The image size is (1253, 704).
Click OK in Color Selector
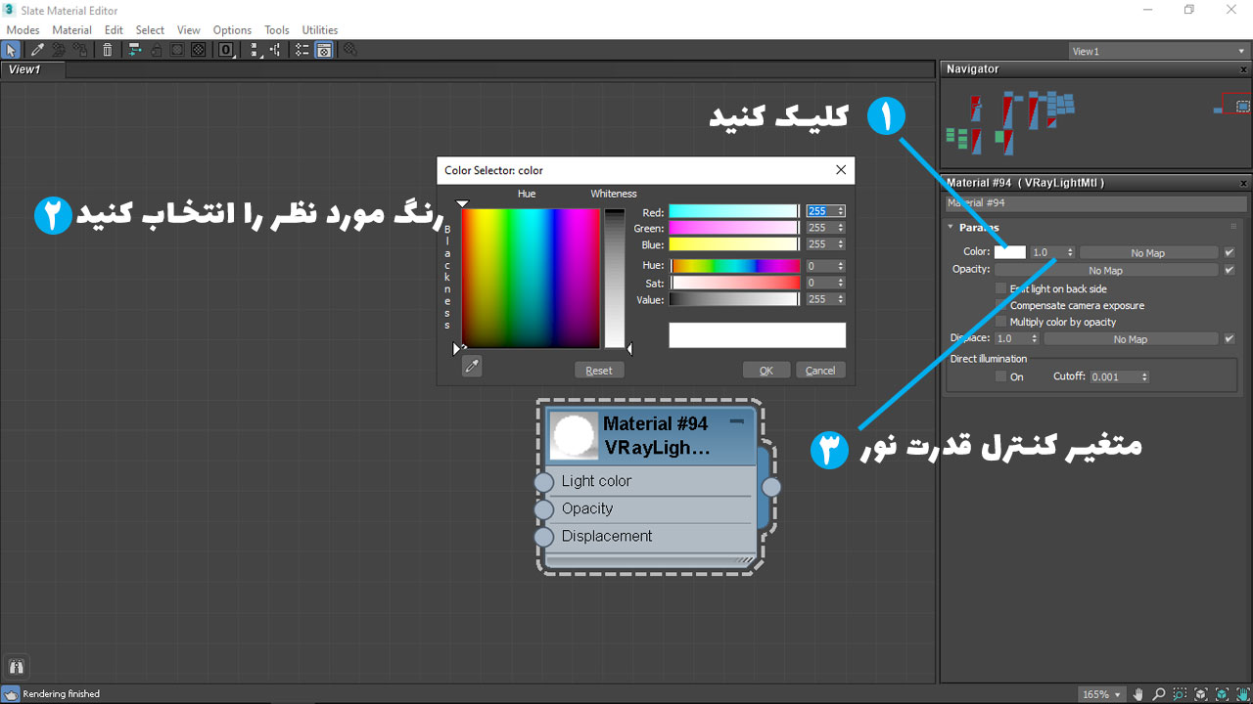pos(766,371)
